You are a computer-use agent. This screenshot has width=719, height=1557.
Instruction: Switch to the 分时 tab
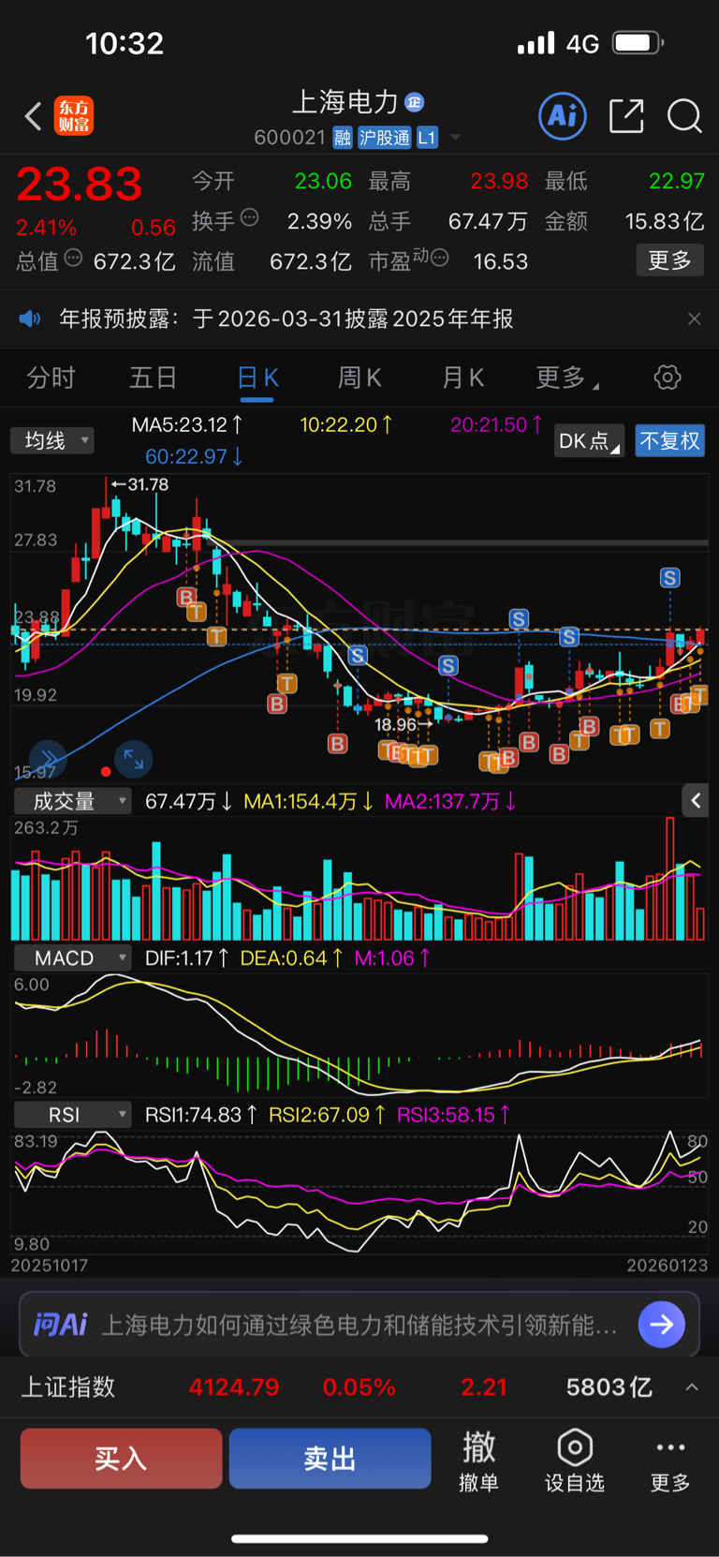[x=51, y=378]
